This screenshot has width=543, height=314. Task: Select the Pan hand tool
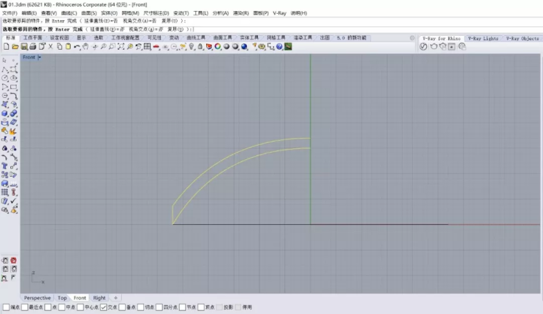click(x=85, y=46)
